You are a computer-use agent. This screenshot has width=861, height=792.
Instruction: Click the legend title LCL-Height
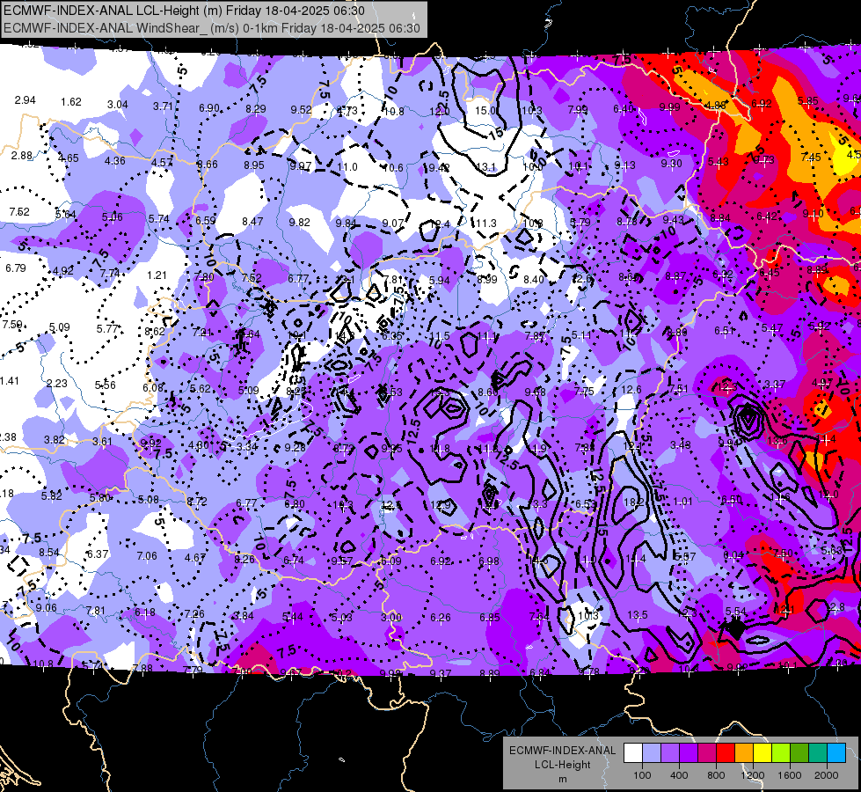click(562, 765)
